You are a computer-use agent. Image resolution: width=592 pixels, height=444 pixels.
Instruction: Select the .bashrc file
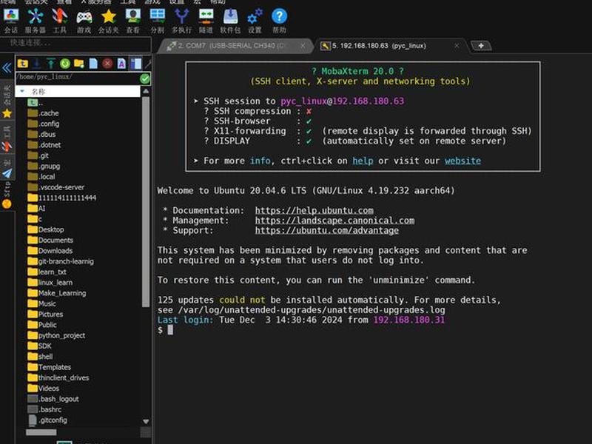(x=44, y=409)
